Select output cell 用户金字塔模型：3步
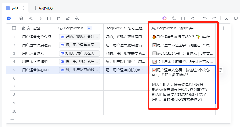Image resolution: width=240 pixels, height=127 pixels. [183, 62]
